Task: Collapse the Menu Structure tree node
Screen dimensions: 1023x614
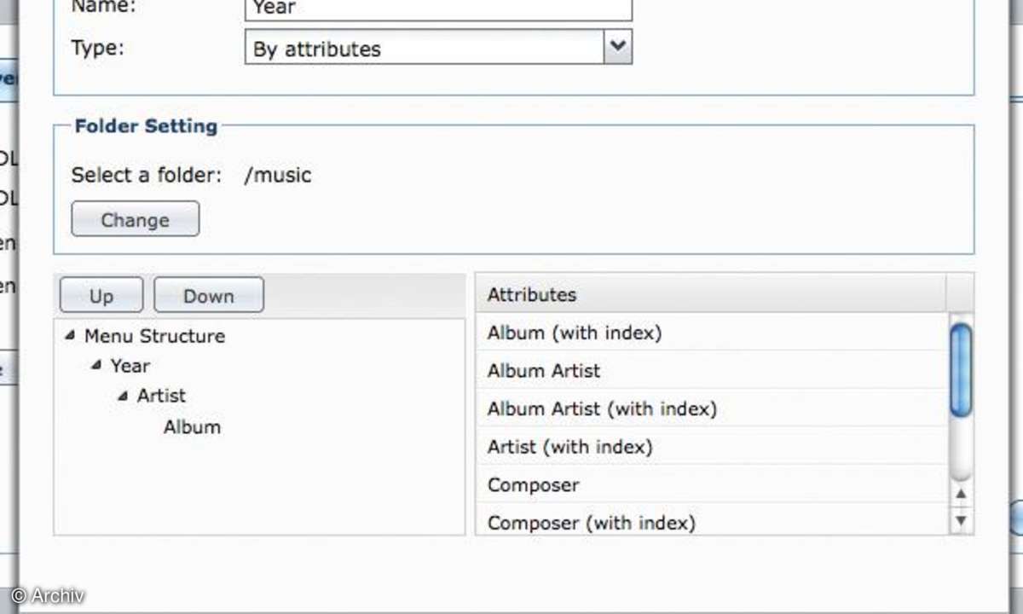Action: [69, 336]
